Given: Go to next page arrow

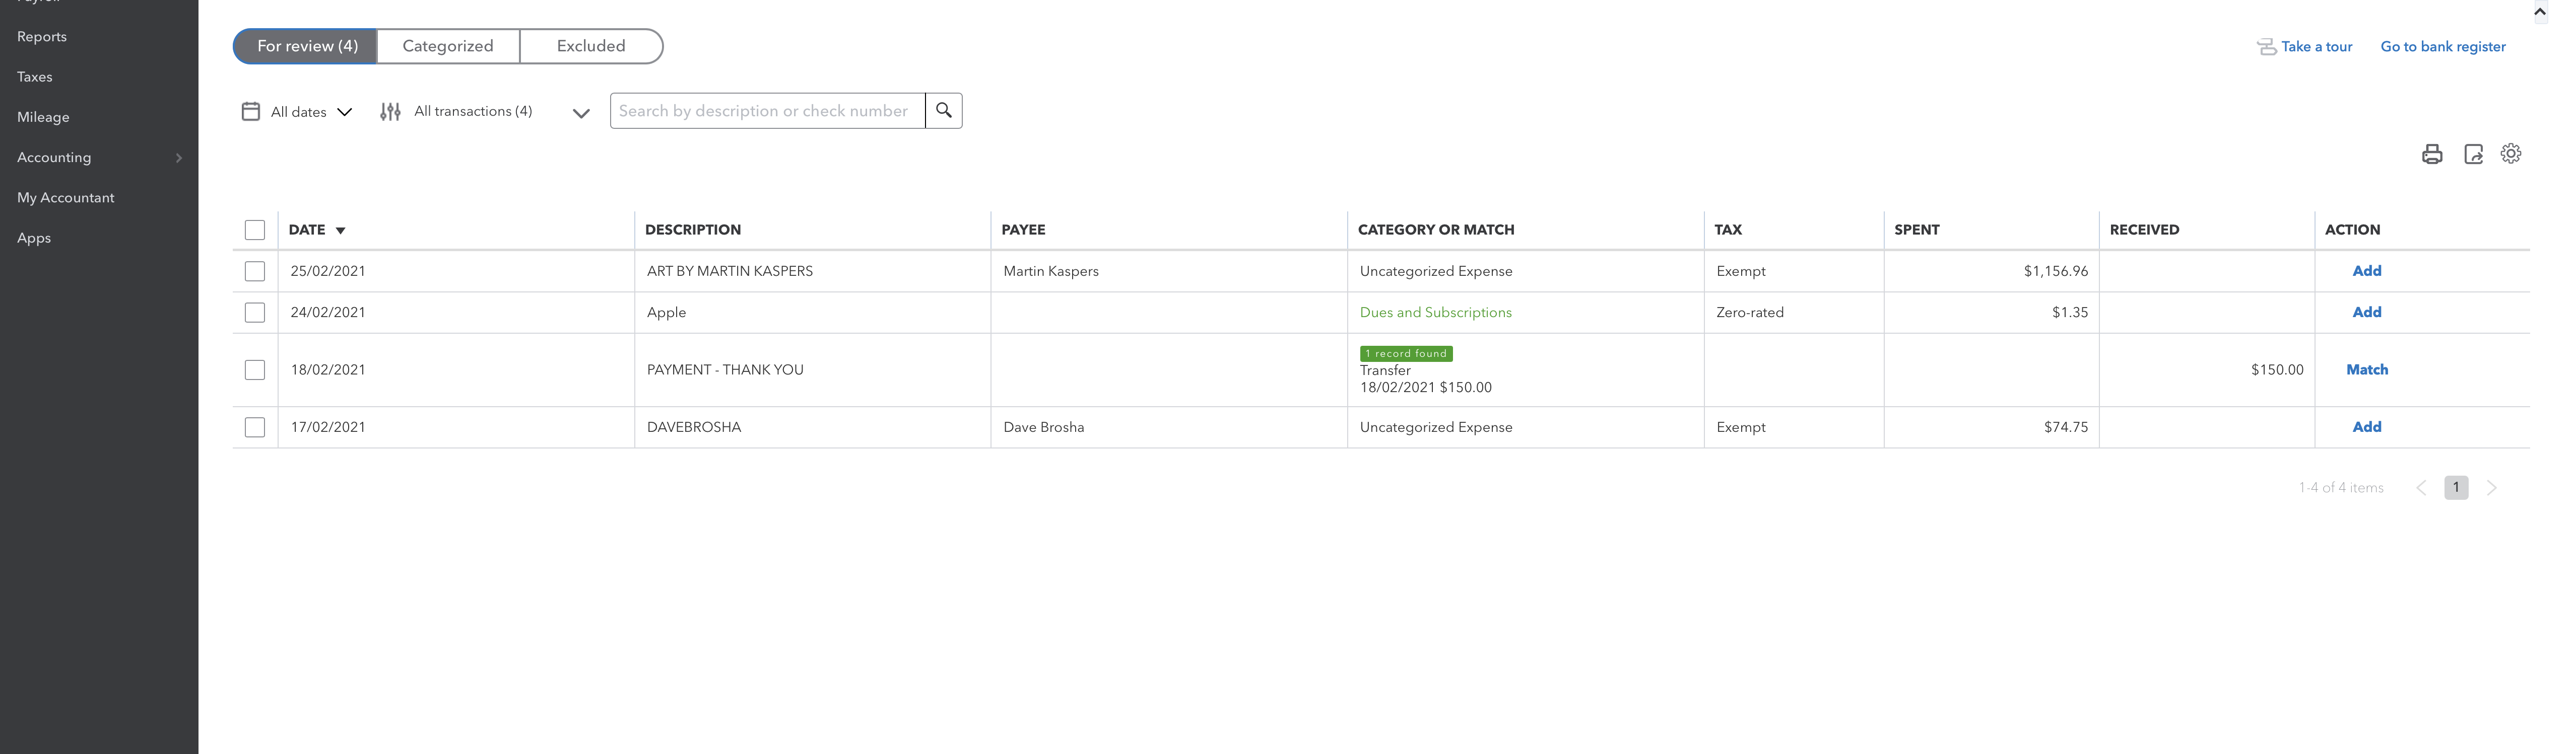Looking at the screenshot, I should [x=2491, y=487].
